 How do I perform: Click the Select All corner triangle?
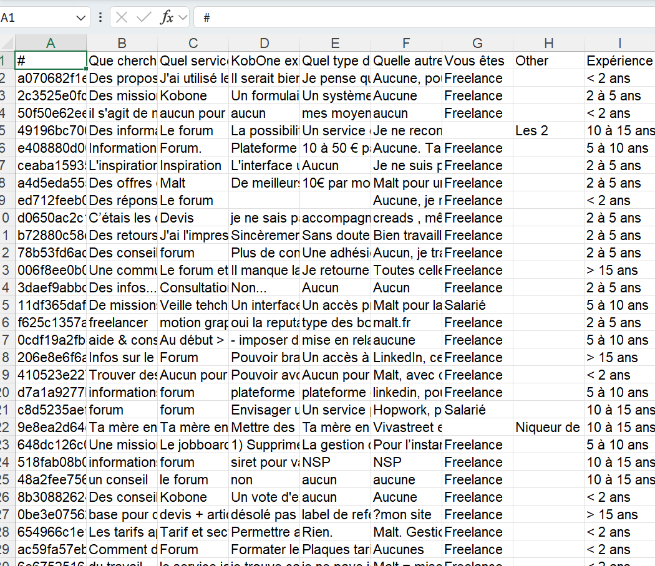tap(7, 43)
